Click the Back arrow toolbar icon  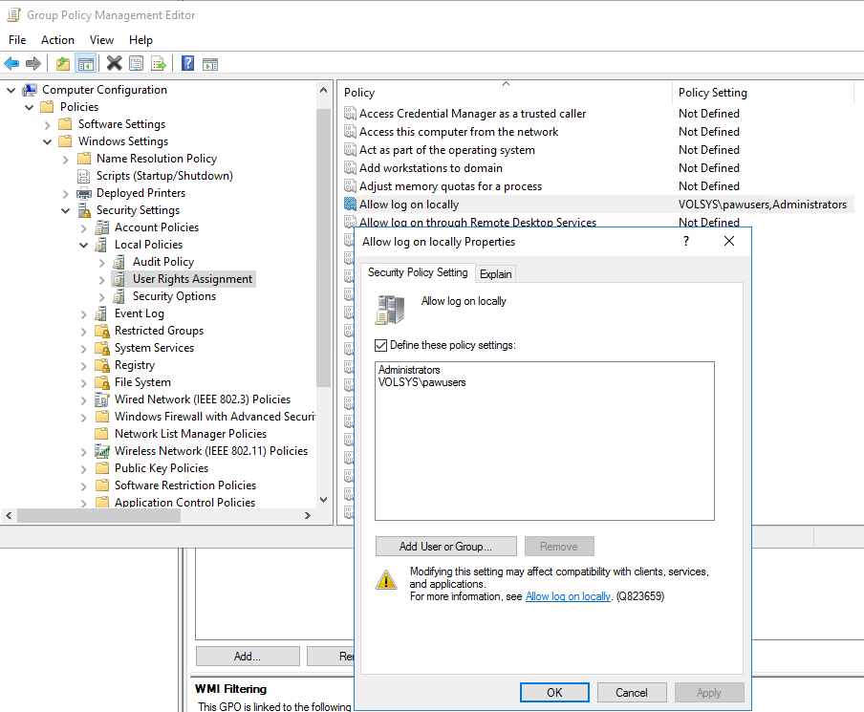11,63
